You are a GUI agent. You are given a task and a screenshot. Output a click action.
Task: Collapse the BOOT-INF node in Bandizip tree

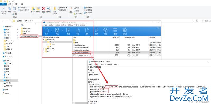tap(44, 39)
